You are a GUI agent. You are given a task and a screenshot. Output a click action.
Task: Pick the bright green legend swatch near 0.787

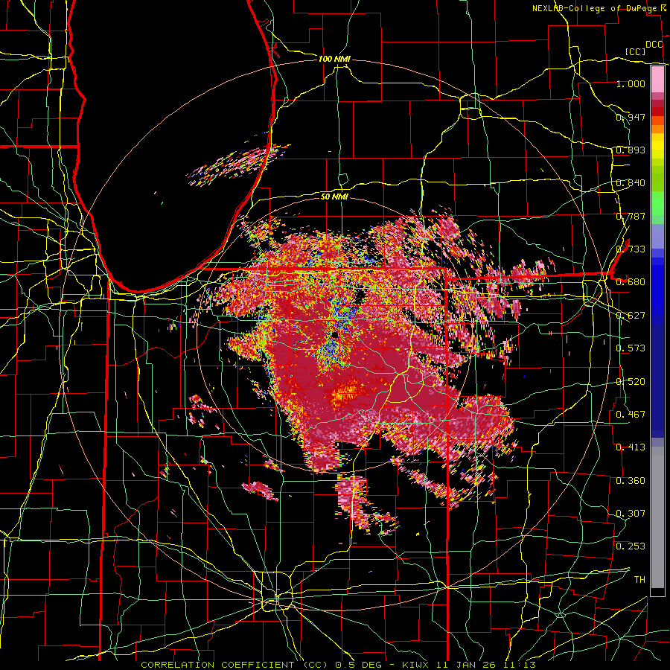click(657, 203)
